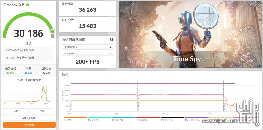The image size is (263, 130).
Task: Click the info icon beside 最佳
Action: (x=50, y=69)
